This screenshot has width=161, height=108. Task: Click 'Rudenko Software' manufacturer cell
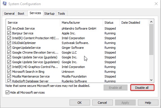click(x=74, y=81)
